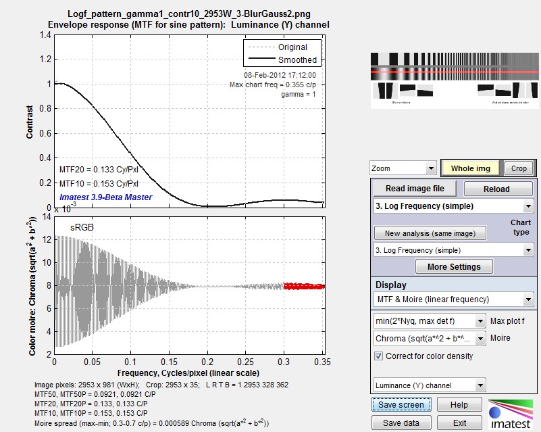Select the Whole img toggle button
The width and height of the screenshot is (541, 432).
tap(470, 168)
